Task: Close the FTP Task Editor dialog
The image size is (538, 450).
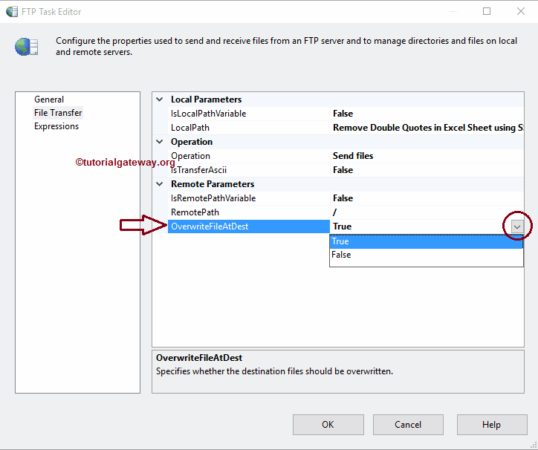Action: [x=520, y=11]
